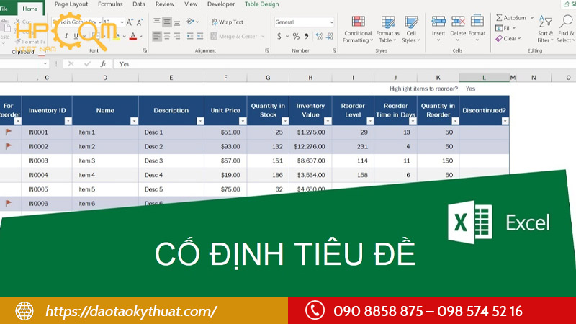This screenshot has height=324, width=576.
Task: Open Conditional Formatting menu
Action: [358, 30]
